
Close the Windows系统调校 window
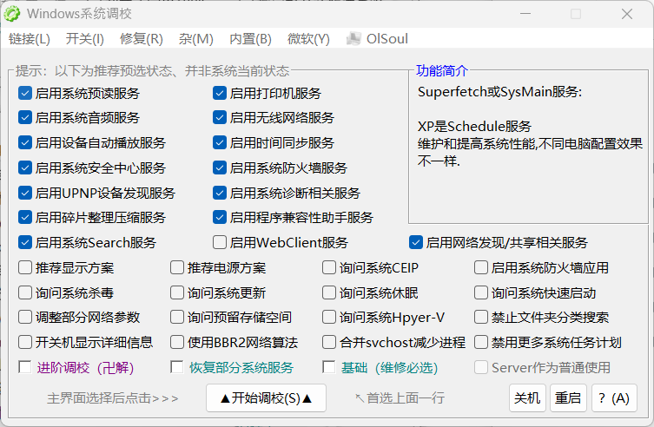[627, 14]
